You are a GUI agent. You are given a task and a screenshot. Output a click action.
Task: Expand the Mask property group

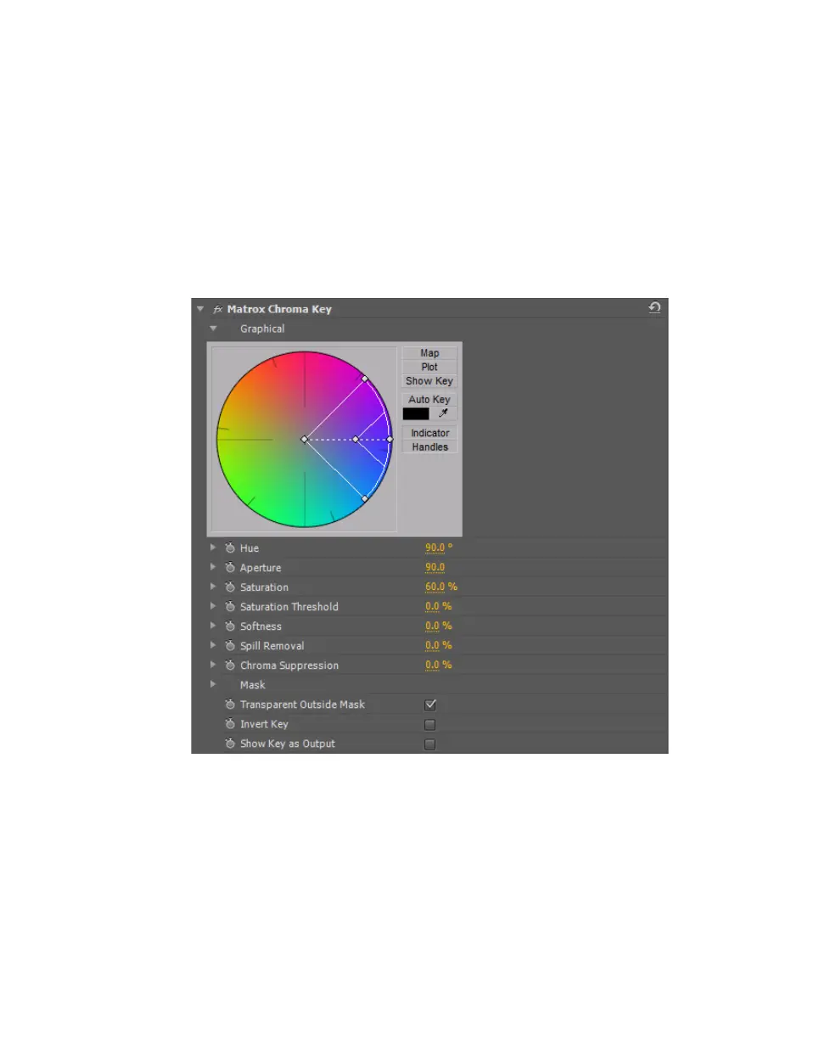coord(214,684)
